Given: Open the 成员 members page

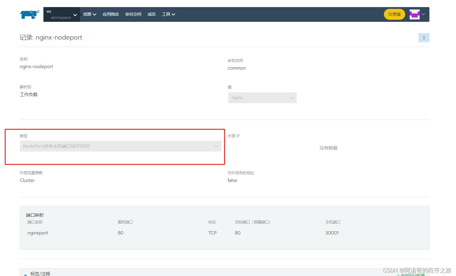Looking at the screenshot, I should pos(152,14).
